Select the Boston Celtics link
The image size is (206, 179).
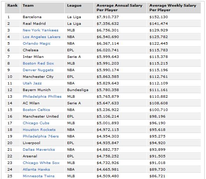pos(36,110)
